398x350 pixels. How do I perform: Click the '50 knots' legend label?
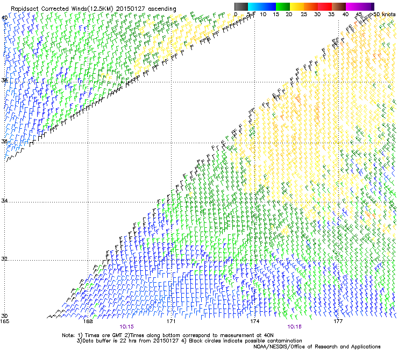[x=384, y=14]
